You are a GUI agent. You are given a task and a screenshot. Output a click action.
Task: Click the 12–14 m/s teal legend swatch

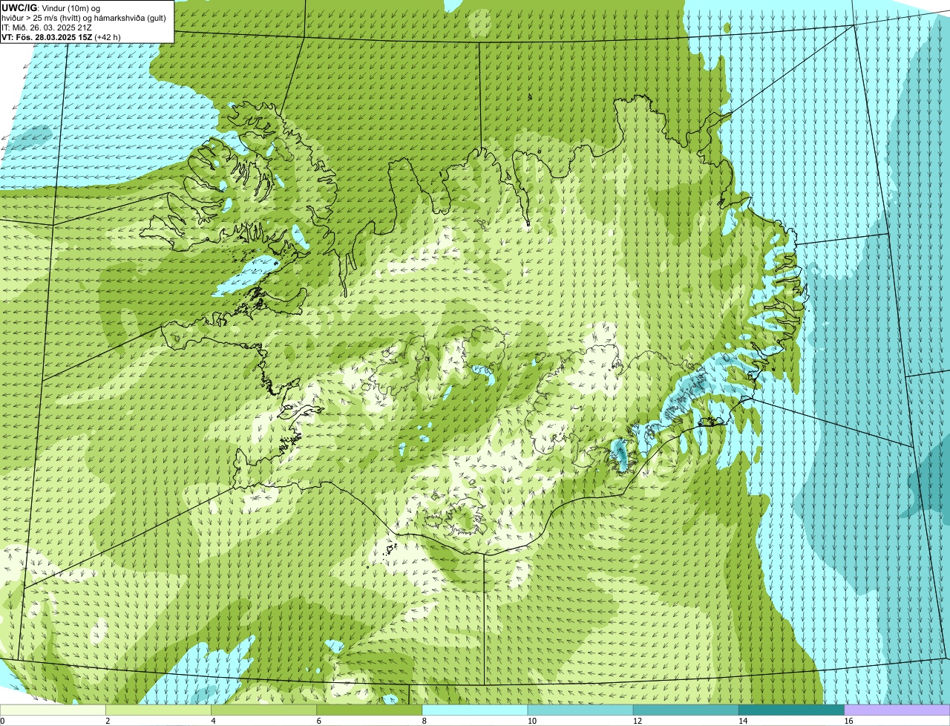tap(686, 710)
